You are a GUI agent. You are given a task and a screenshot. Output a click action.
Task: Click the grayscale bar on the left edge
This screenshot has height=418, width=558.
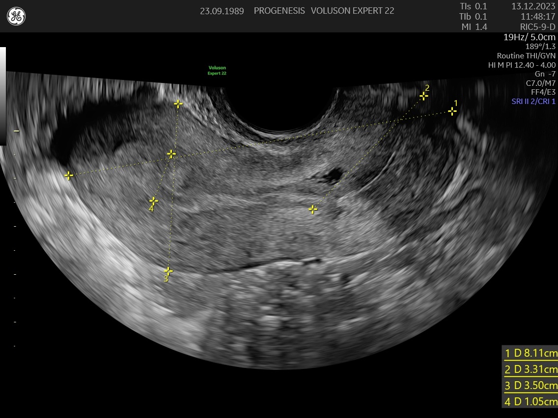(2, 96)
